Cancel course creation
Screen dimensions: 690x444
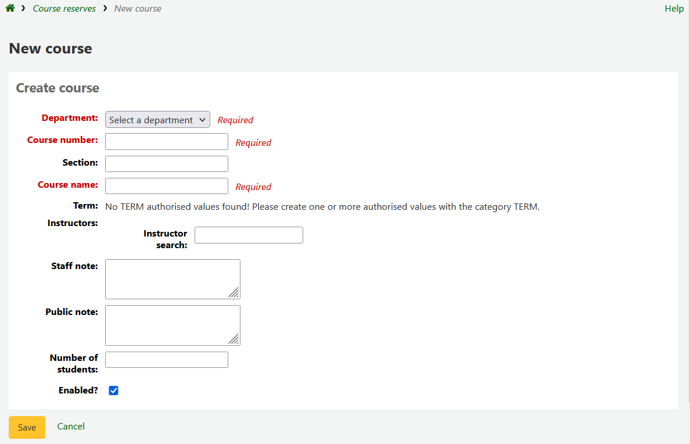[71, 427]
